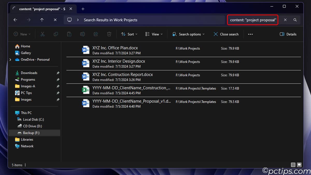Image resolution: width=311 pixels, height=175 pixels.
Task: Expand OneDrive - Personal in the sidebar
Action: coord(10,59)
